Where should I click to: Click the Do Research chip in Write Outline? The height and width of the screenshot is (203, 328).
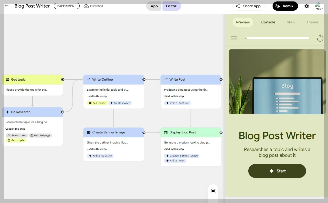120,103
